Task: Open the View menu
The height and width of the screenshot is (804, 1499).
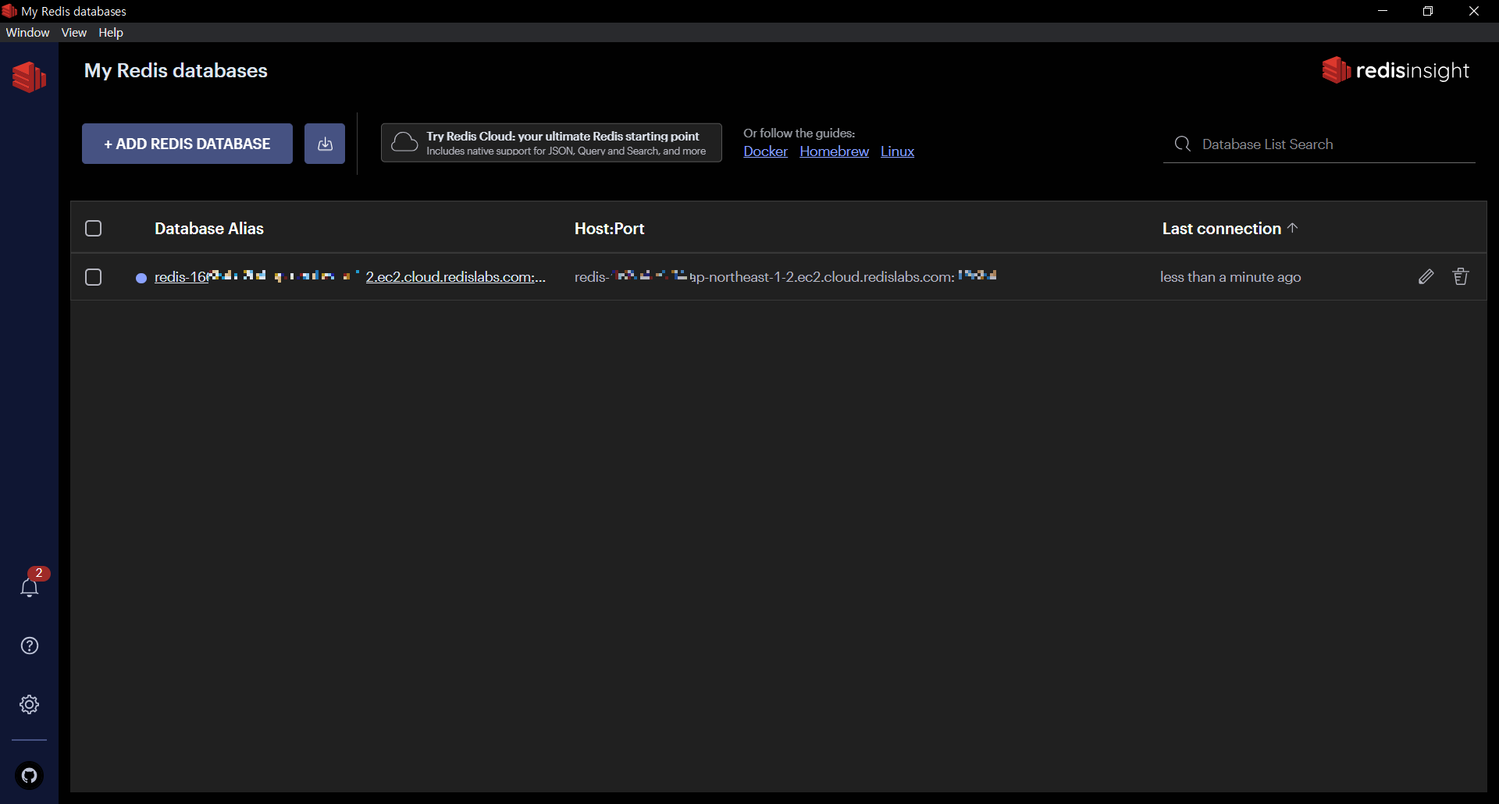Action: 74,32
